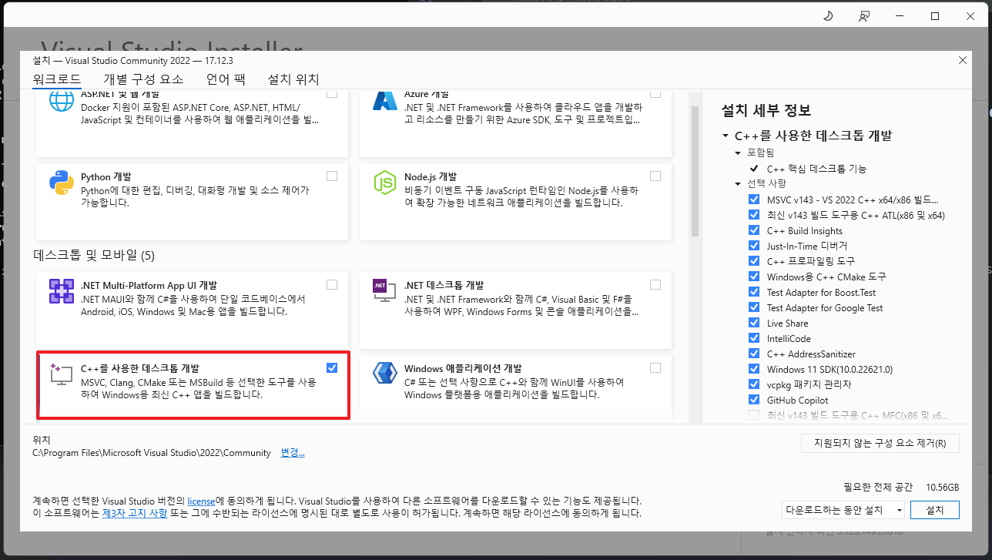Check the .NET Multi-Platform App UI checkbox

[x=332, y=284]
